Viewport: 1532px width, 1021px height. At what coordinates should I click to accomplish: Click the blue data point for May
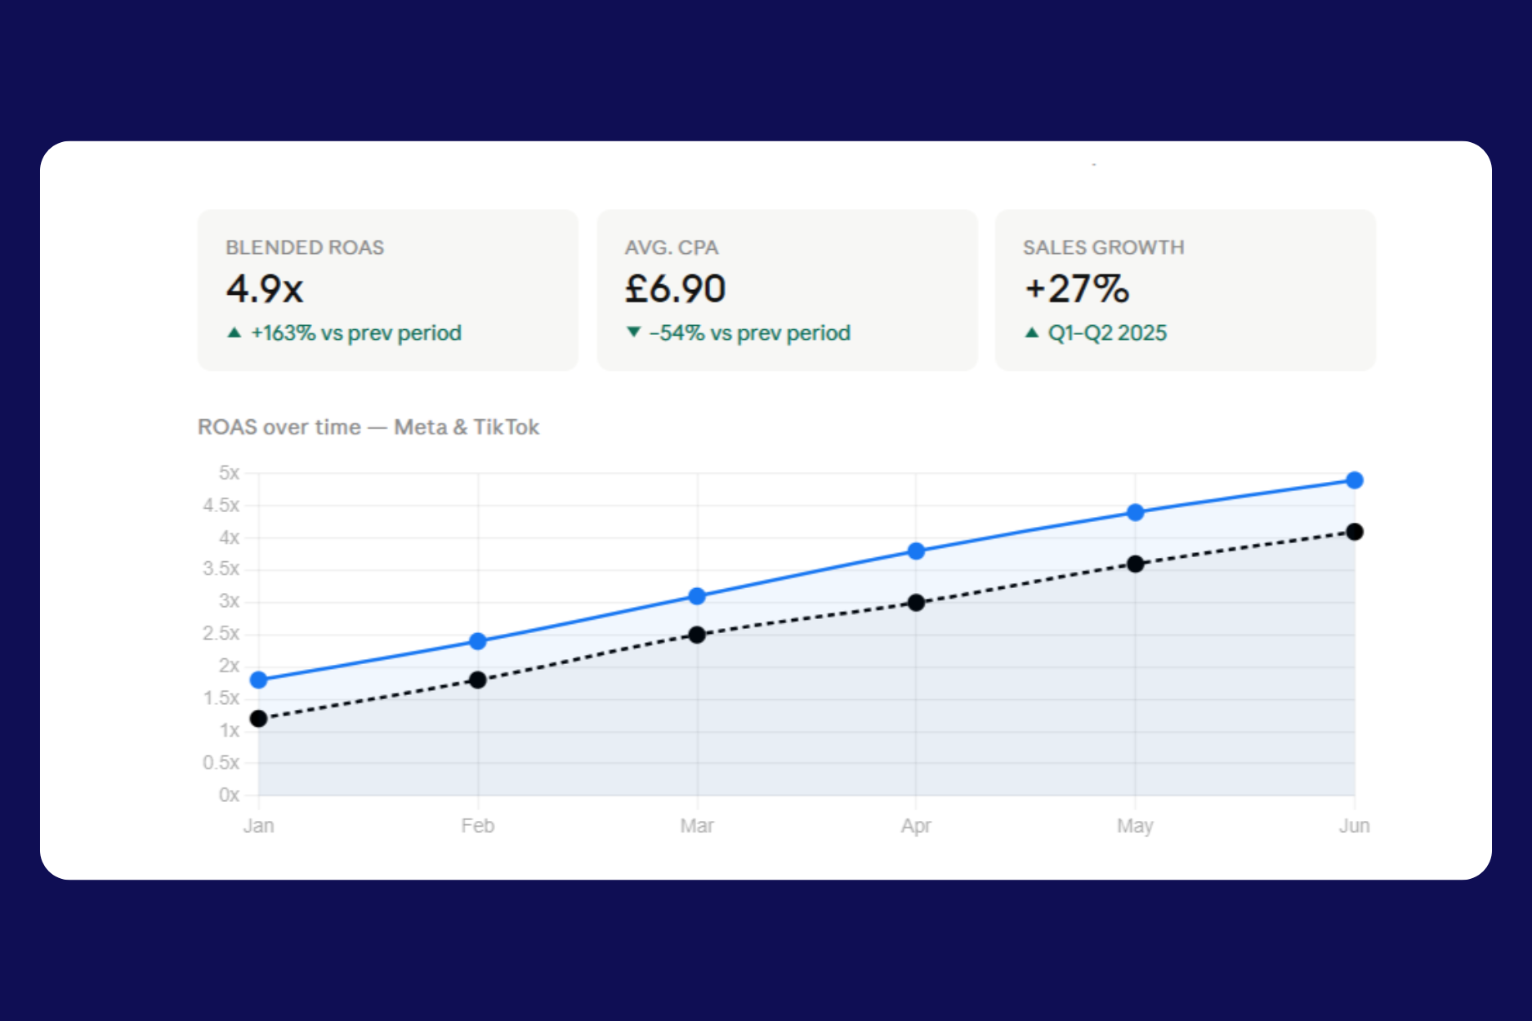(x=1135, y=512)
